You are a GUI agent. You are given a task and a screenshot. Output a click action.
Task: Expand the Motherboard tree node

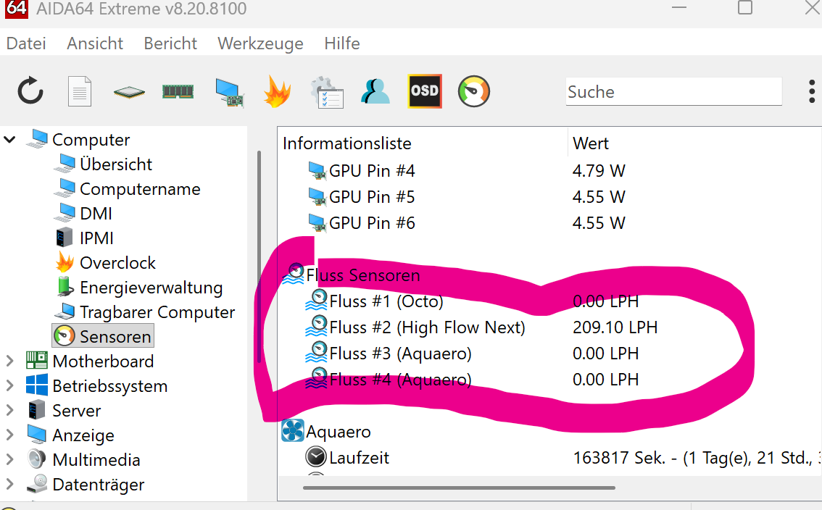10,361
